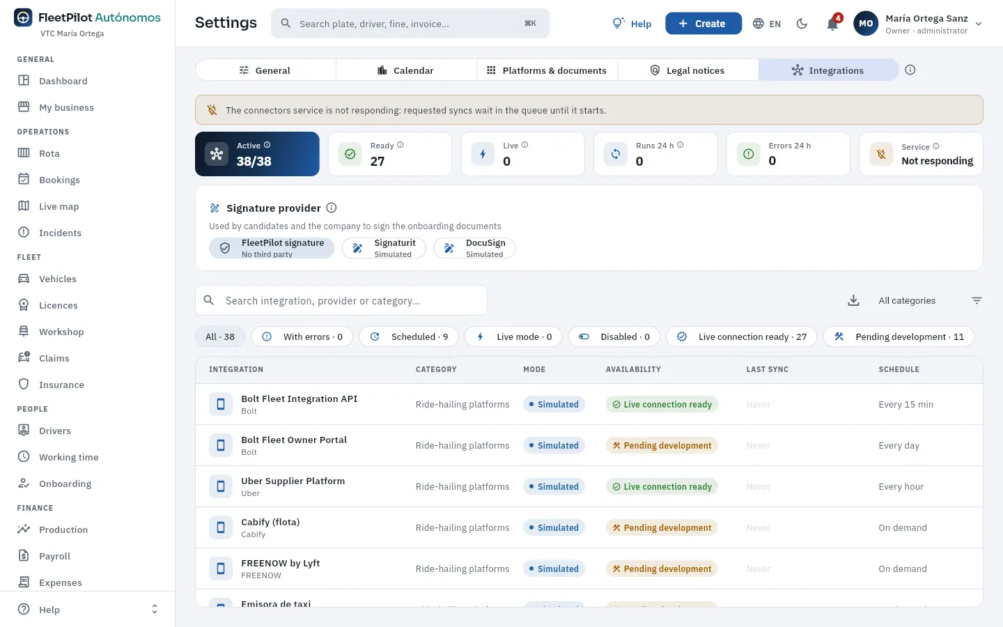Click the Uber Supplier Platform row icon

tap(221, 486)
